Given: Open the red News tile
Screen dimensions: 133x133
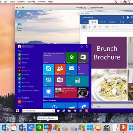Looking at the screenshot, I should pos(66,92).
